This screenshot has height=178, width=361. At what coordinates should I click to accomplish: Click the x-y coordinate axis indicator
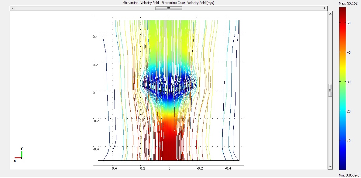click(x=19, y=154)
